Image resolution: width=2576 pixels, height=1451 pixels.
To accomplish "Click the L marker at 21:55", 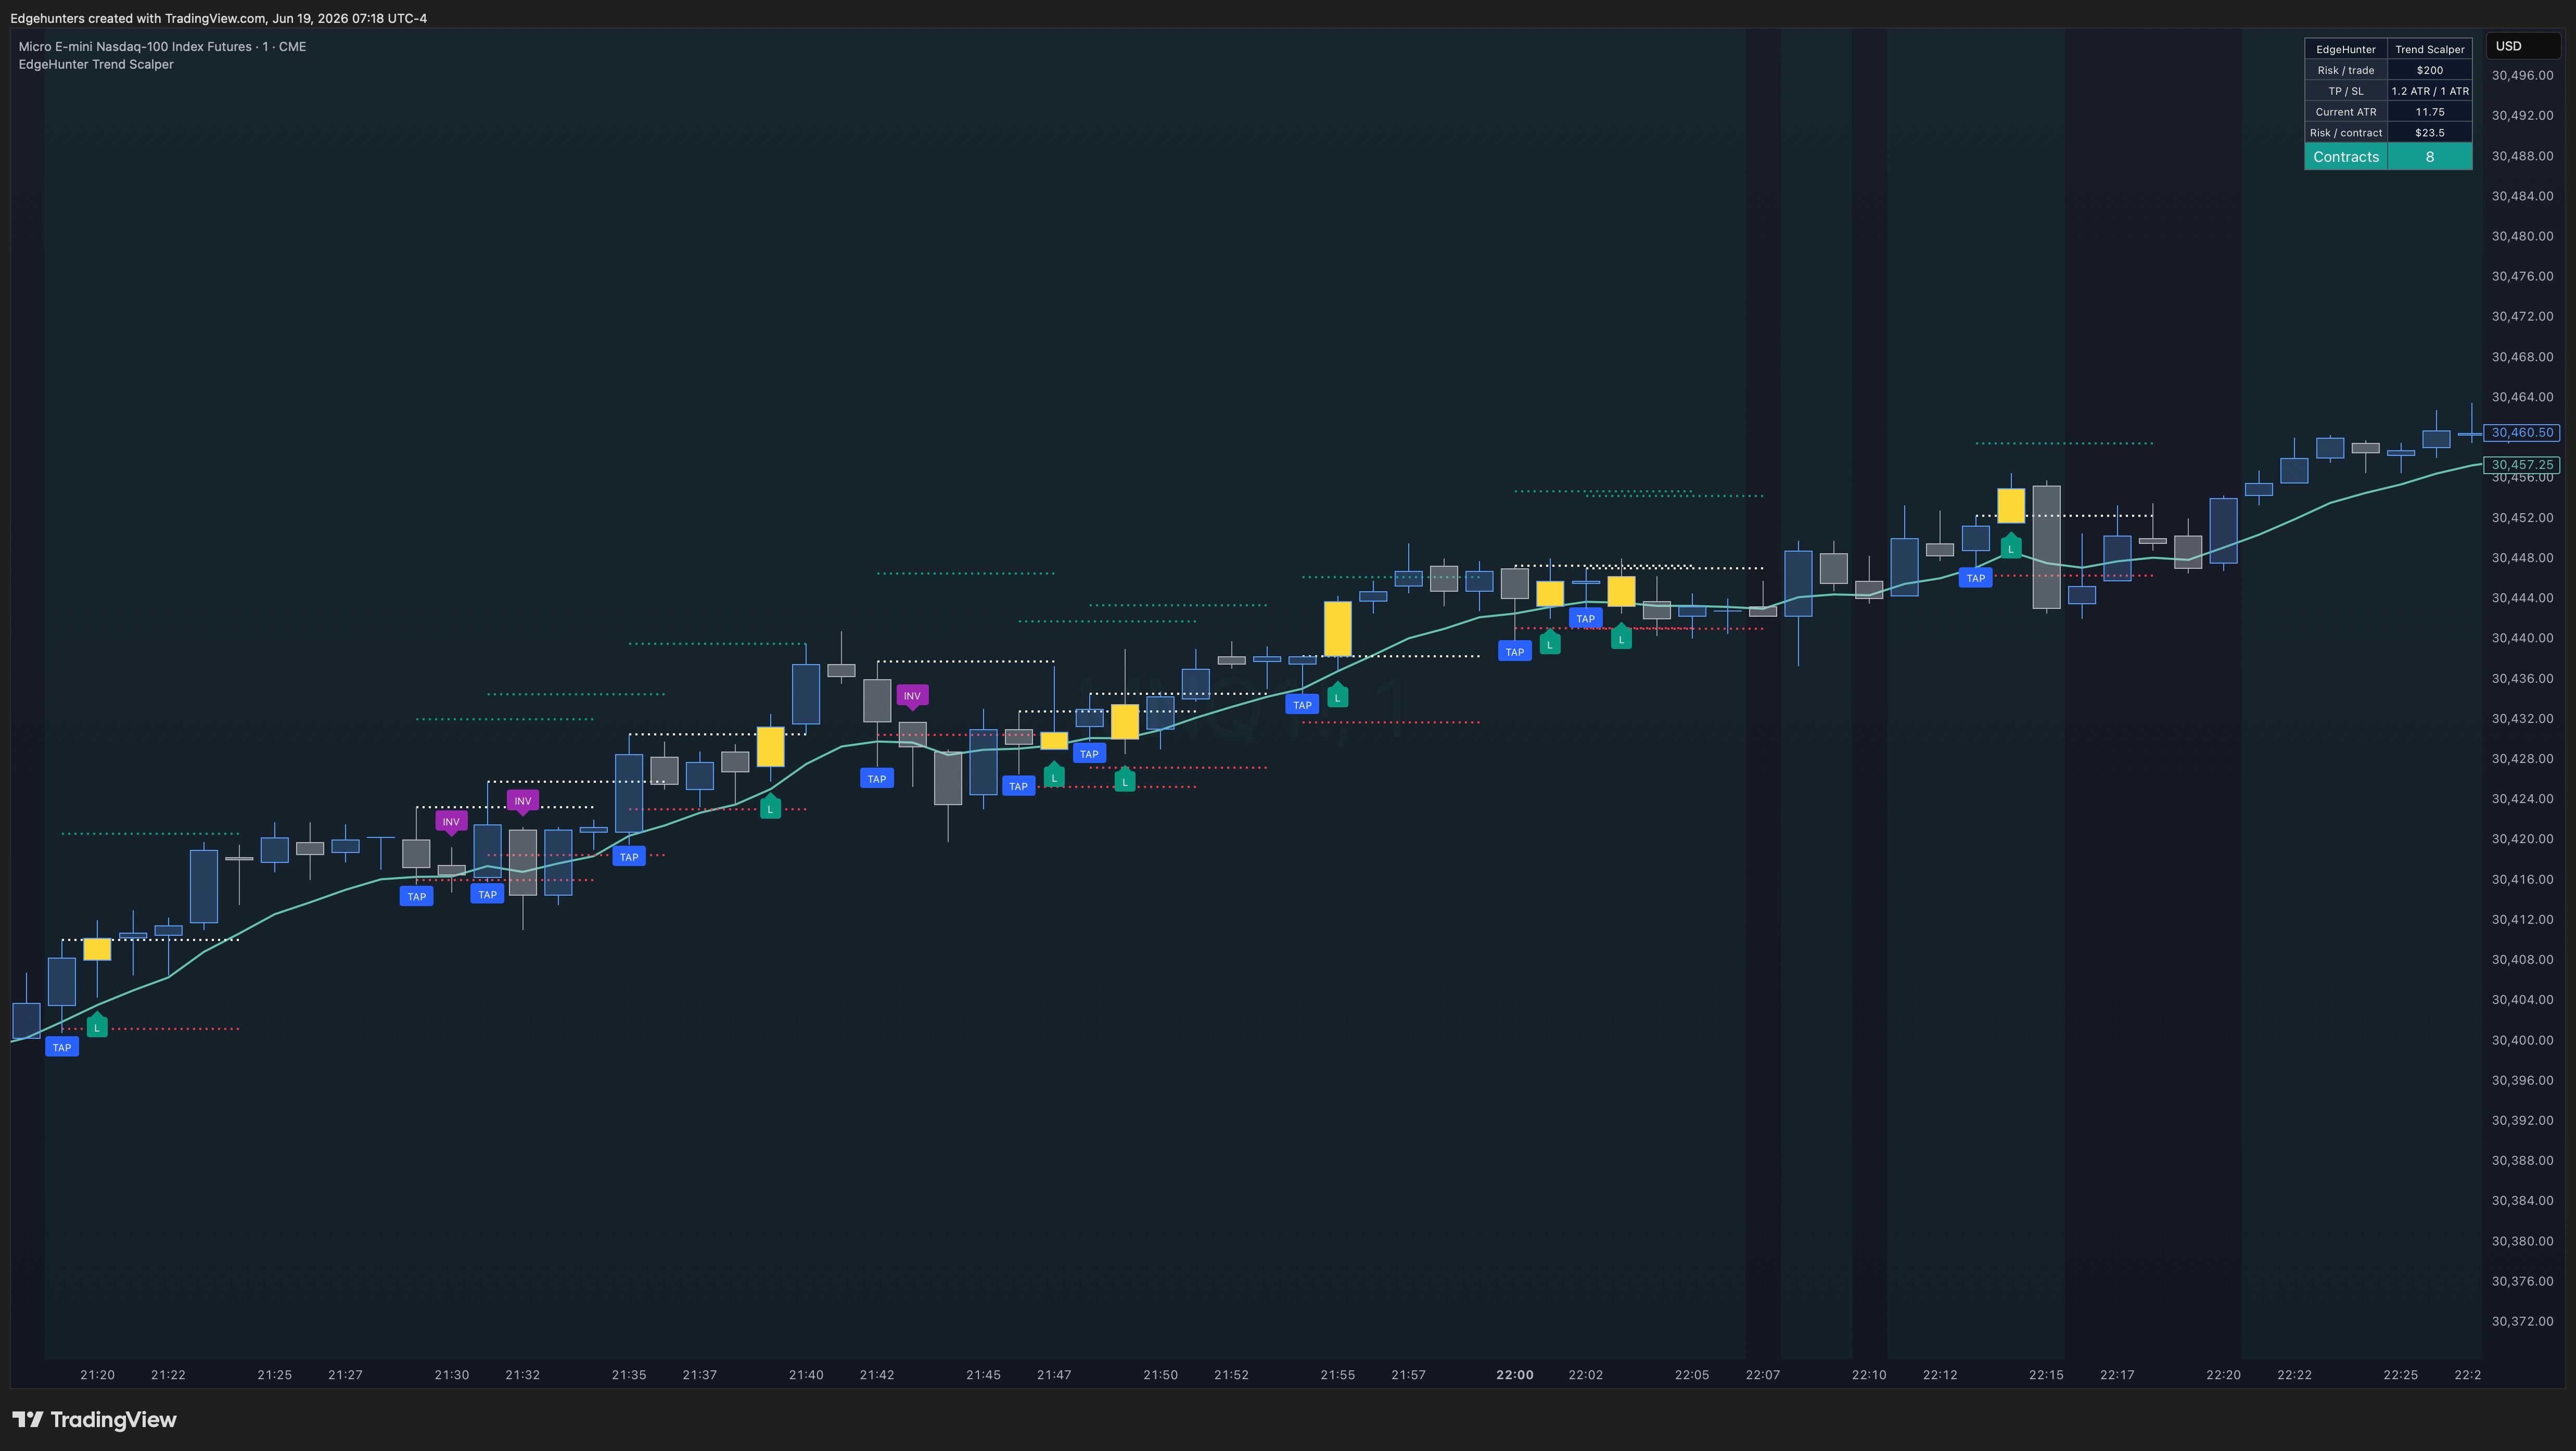I will [1338, 696].
